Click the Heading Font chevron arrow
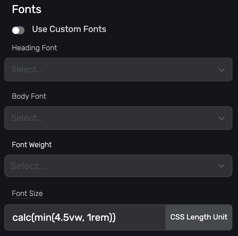Viewport: 238px width, 236px height. (x=222, y=70)
